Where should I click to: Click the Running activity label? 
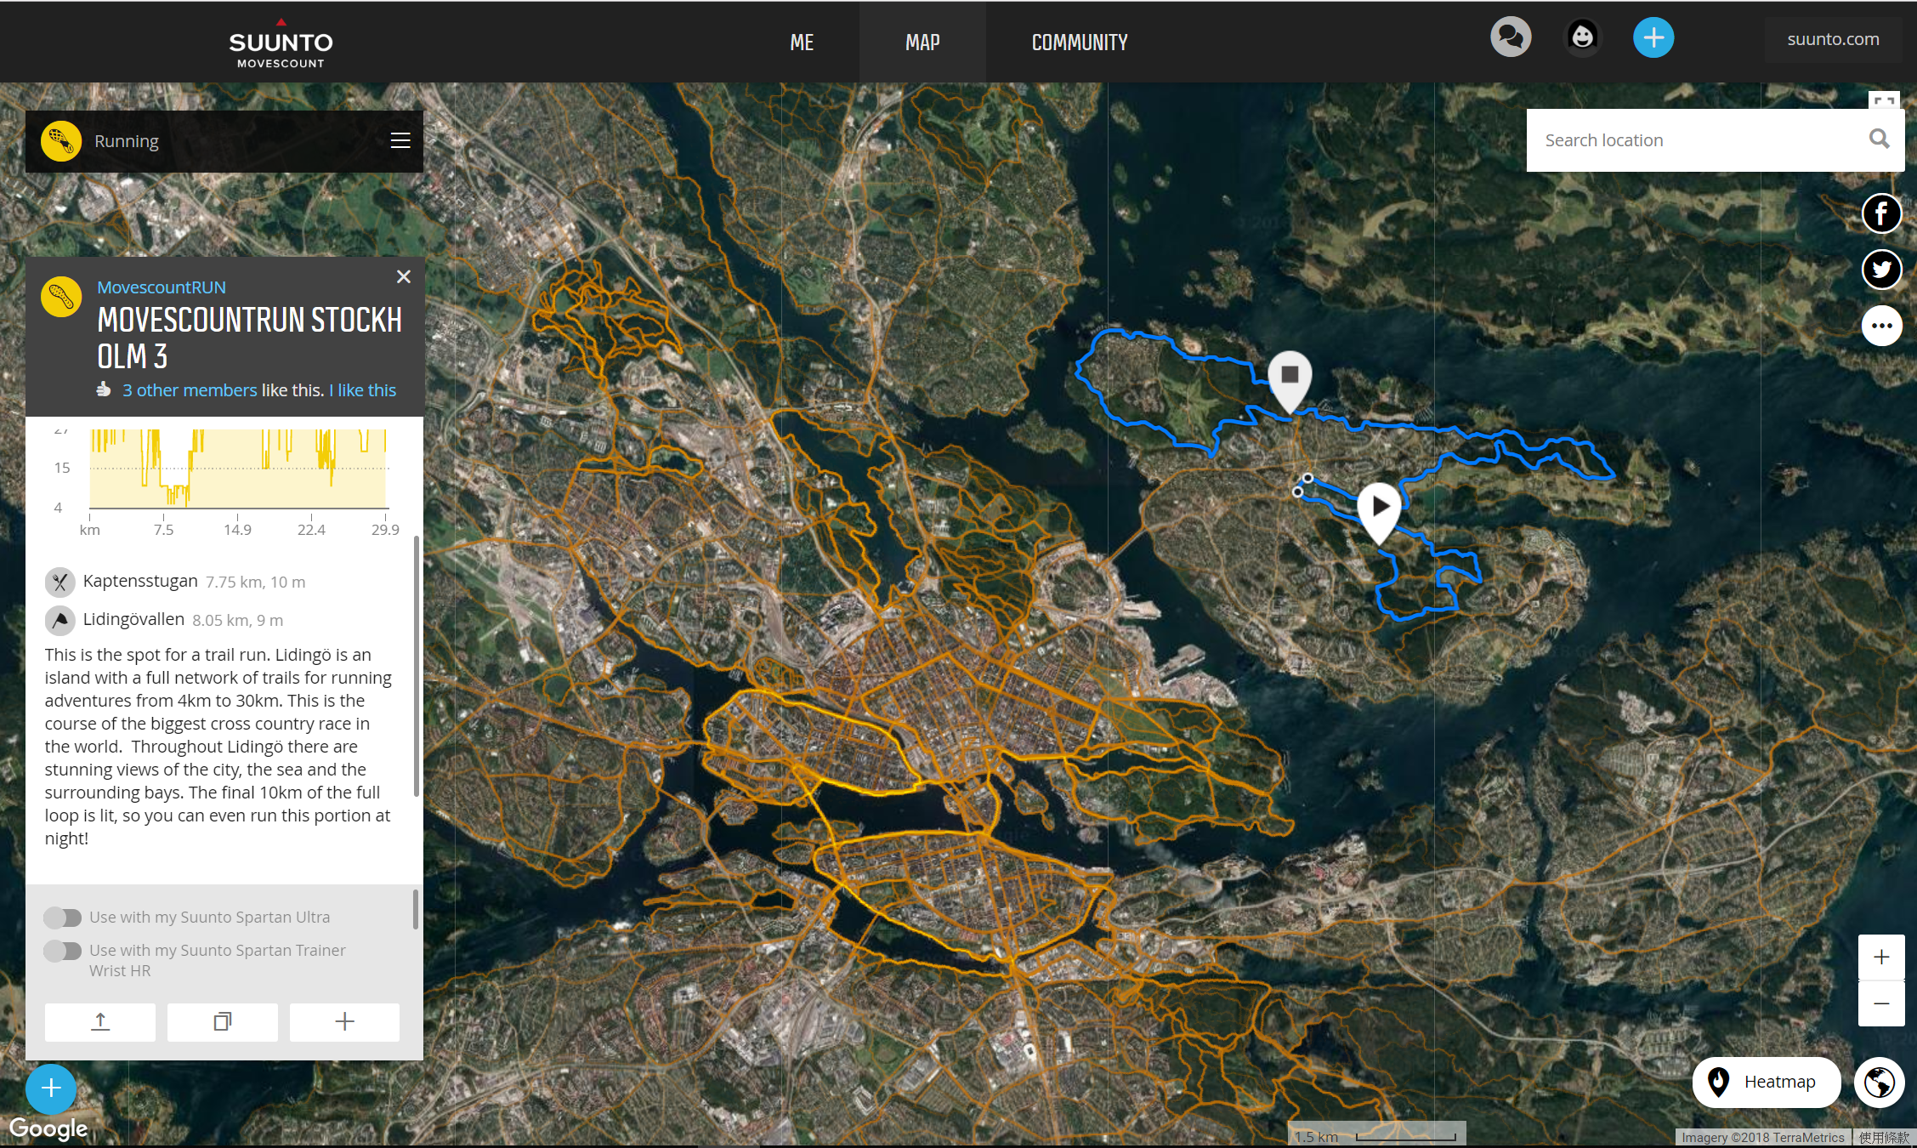[127, 141]
